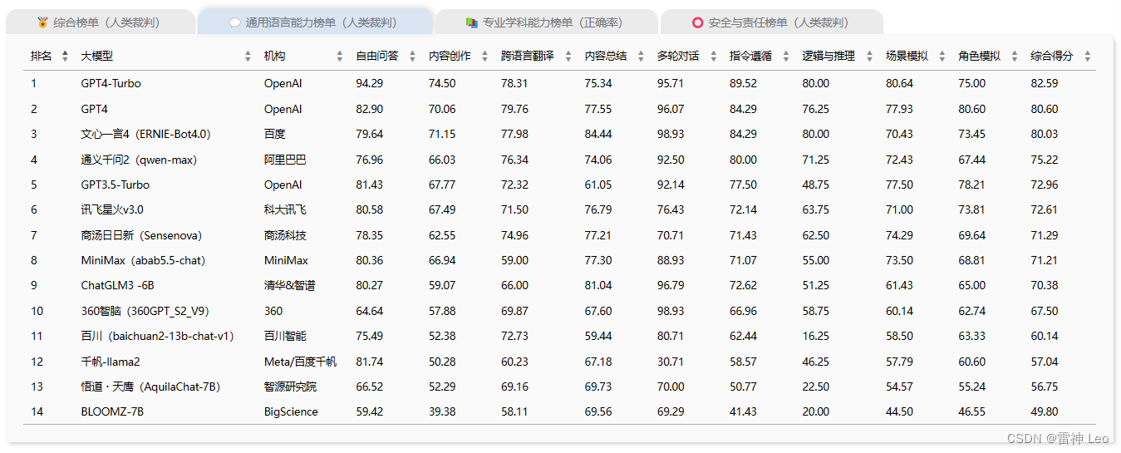Screen dimensions: 1121x453
Task: Sort by 多轮对话 column arrows
Action: pos(713,57)
